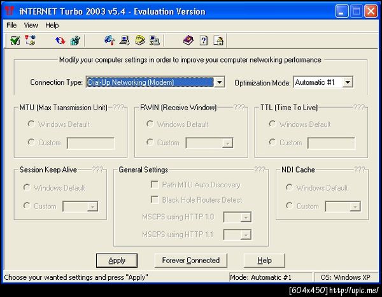Select RWIN Custom radio button
Image resolution: width=382 pixels, height=297 pixels.
[150, 142]
